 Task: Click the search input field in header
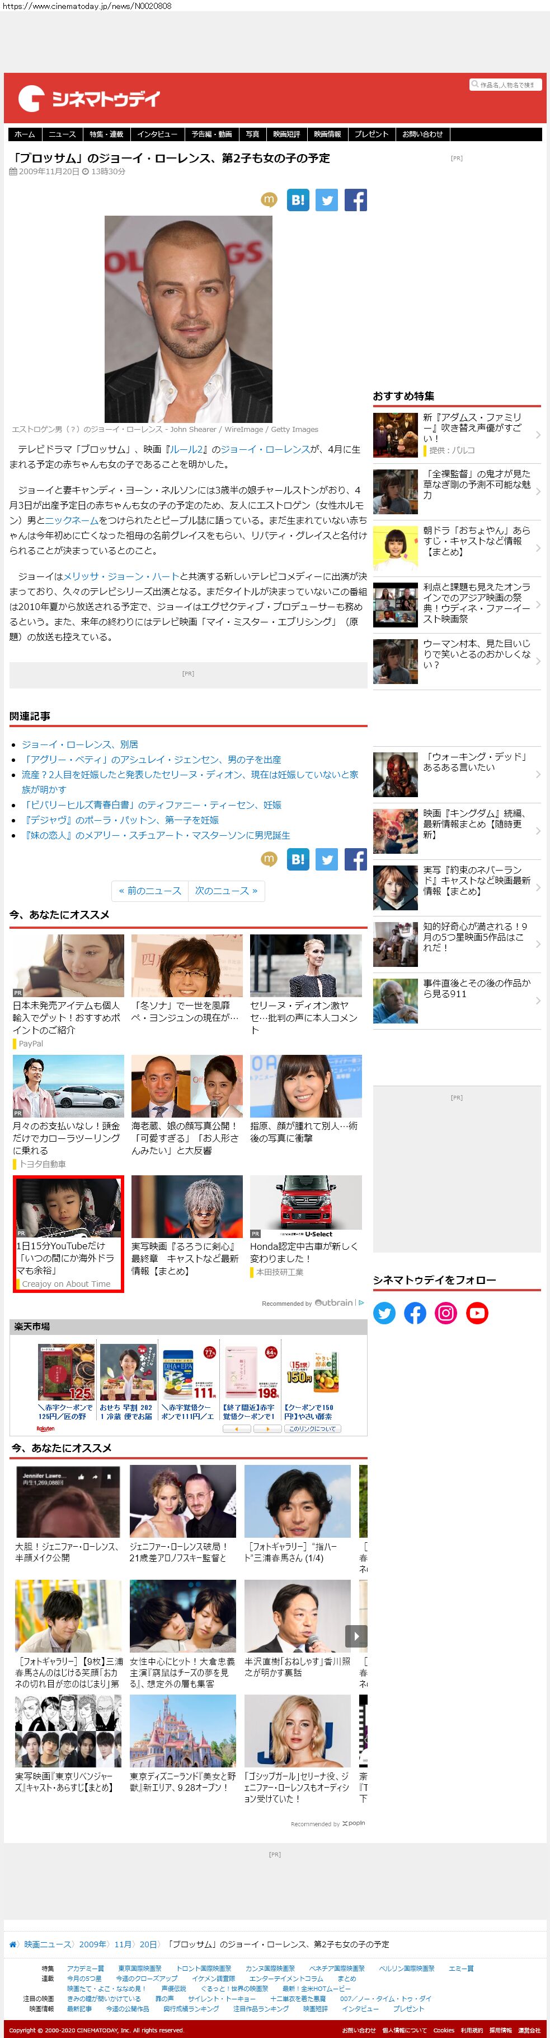pyautogui.click(x=507, y=85)
